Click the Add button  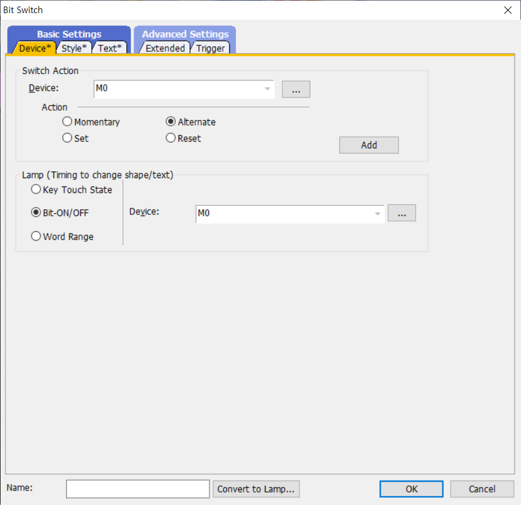pos(369,145)
